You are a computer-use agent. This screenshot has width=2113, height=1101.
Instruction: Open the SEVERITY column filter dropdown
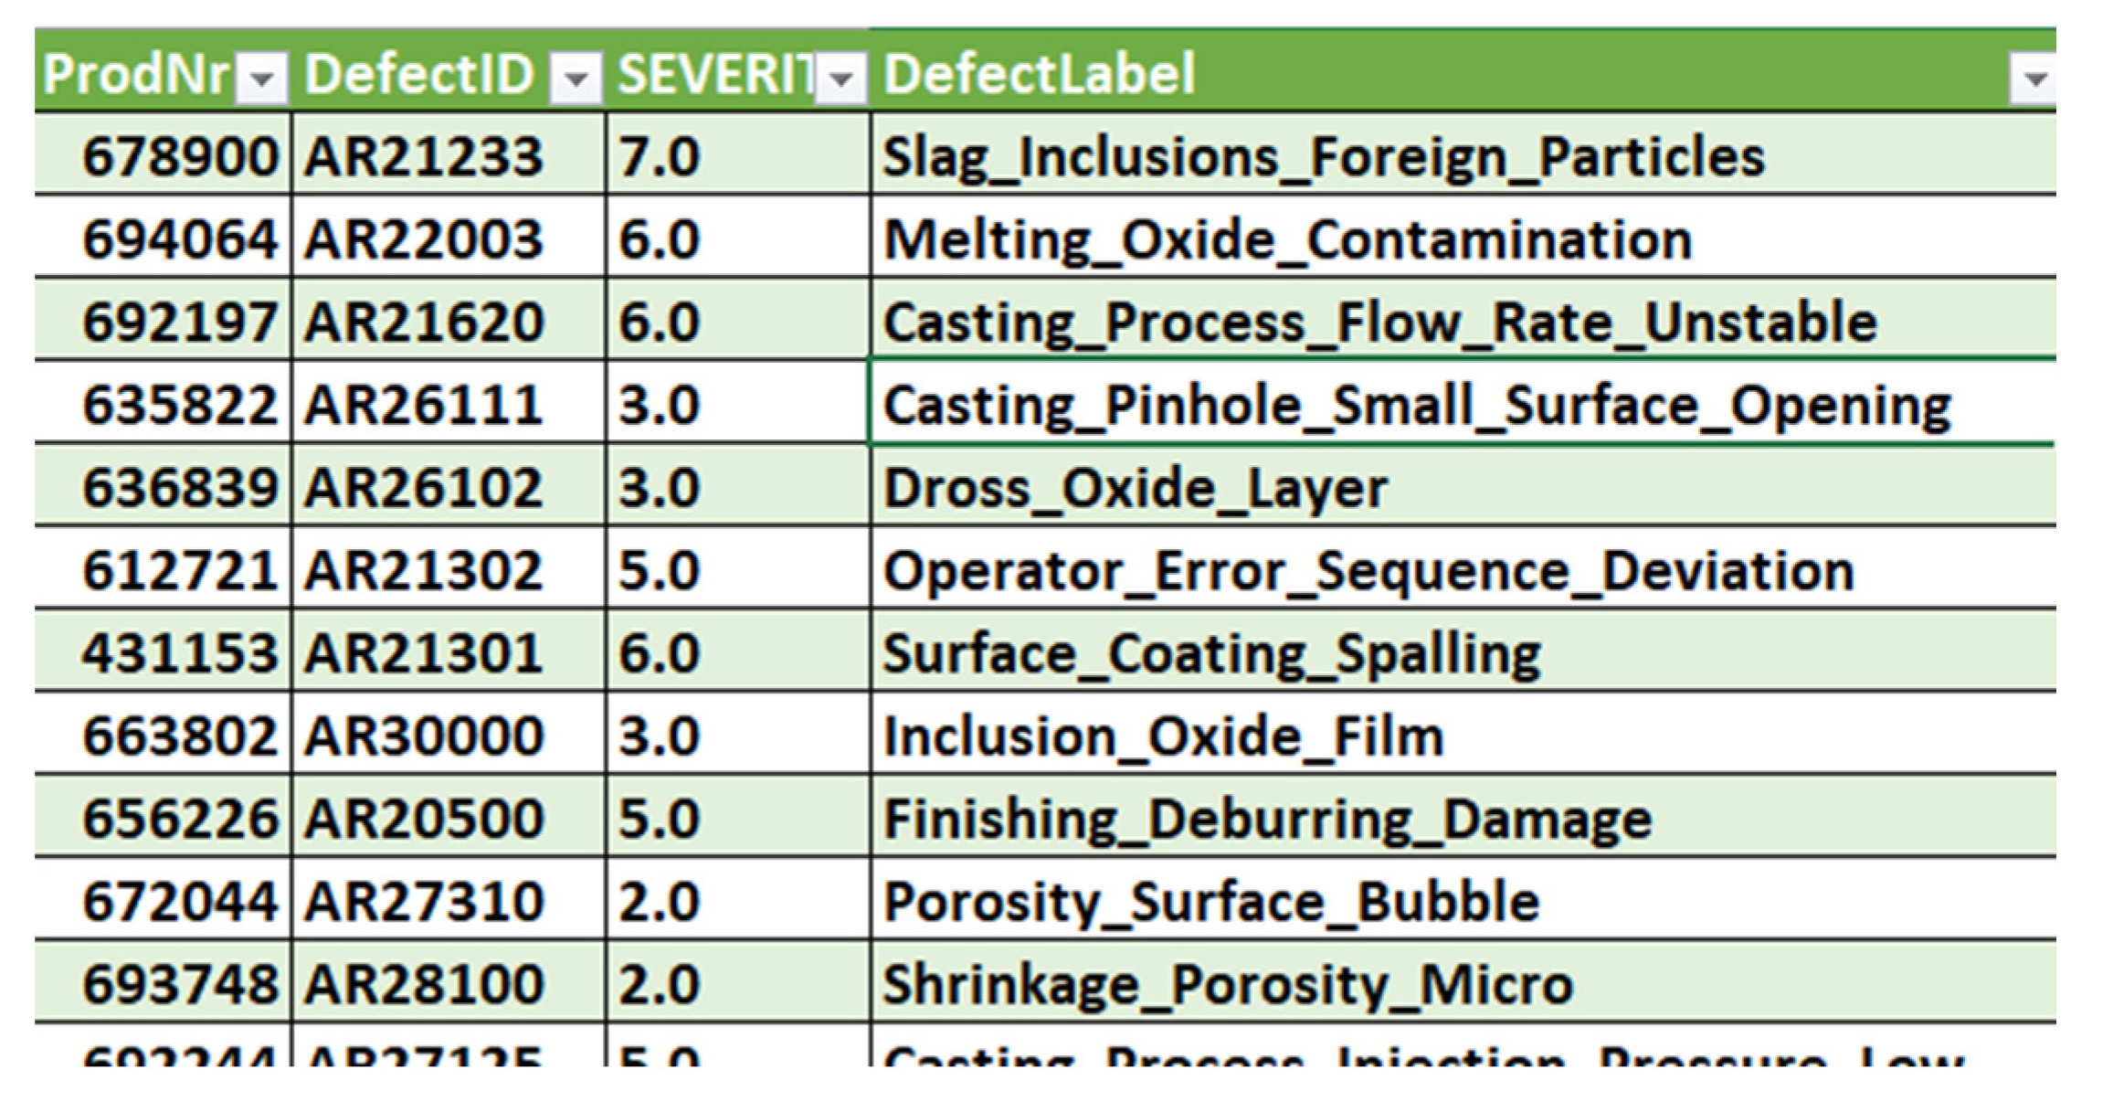coord(840,79)
